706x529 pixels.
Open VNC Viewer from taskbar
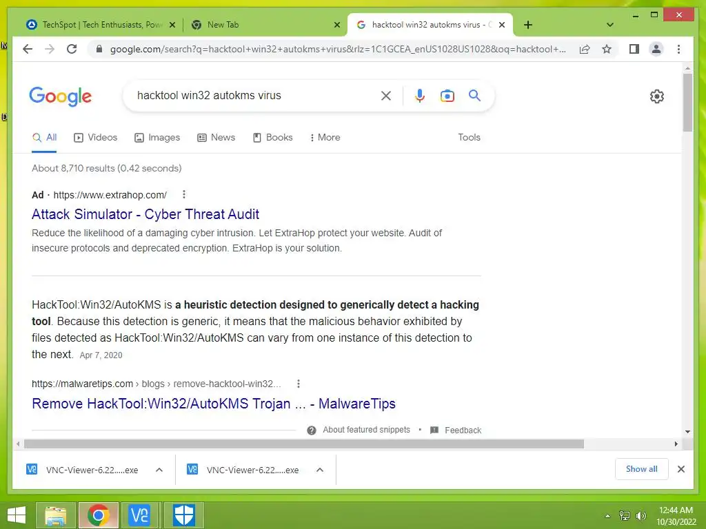(139, 515)
